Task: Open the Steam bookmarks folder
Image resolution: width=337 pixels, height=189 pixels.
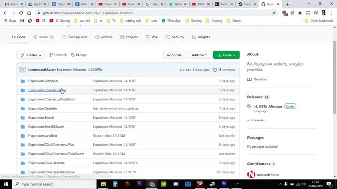Action: (x=234, y=20)
